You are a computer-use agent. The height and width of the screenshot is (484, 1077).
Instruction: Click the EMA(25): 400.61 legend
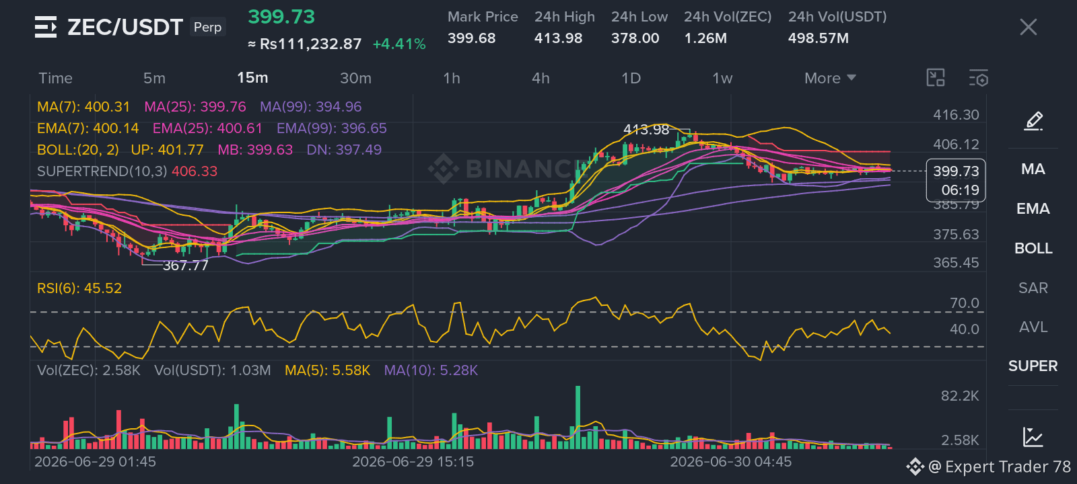pos(207,128)
